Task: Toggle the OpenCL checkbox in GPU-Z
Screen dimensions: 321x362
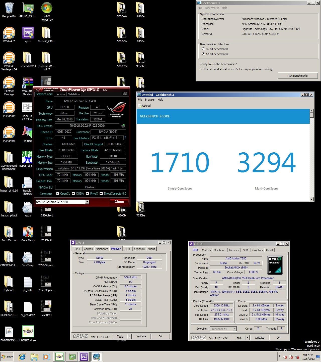Action: pos(58,194)
